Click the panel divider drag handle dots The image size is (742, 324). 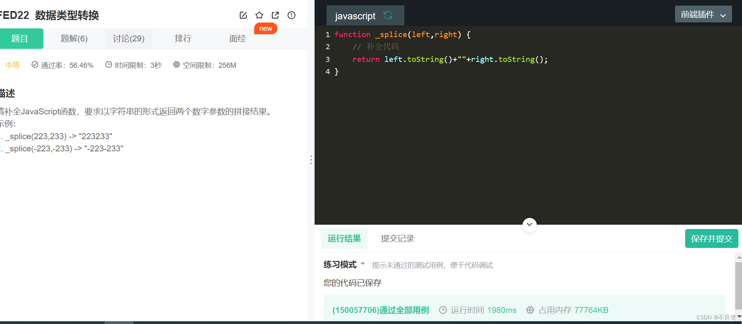[311, 160]
